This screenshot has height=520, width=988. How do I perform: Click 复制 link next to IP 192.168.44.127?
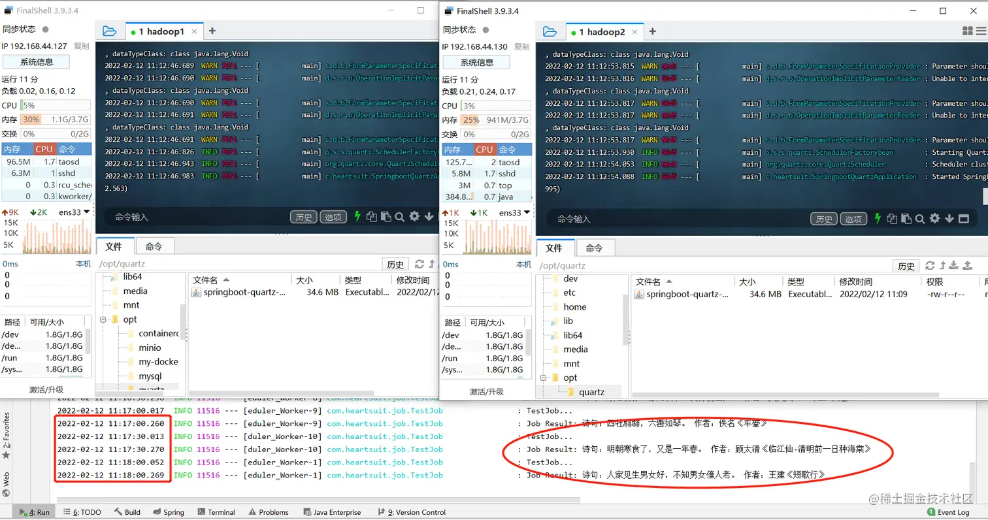point(82,46)
